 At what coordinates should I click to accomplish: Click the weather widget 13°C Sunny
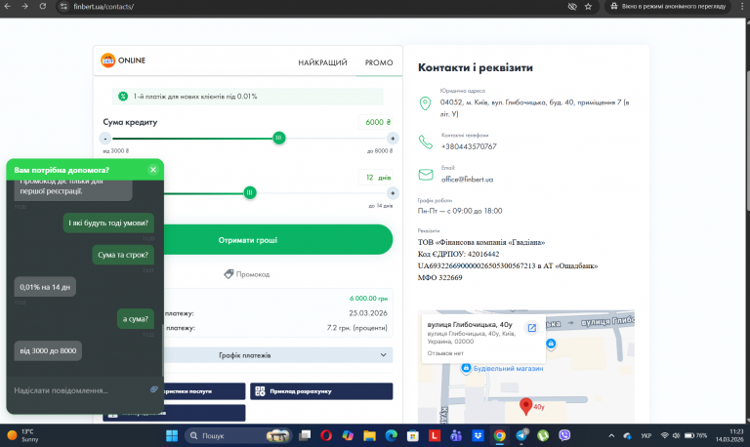click(23, 435)
